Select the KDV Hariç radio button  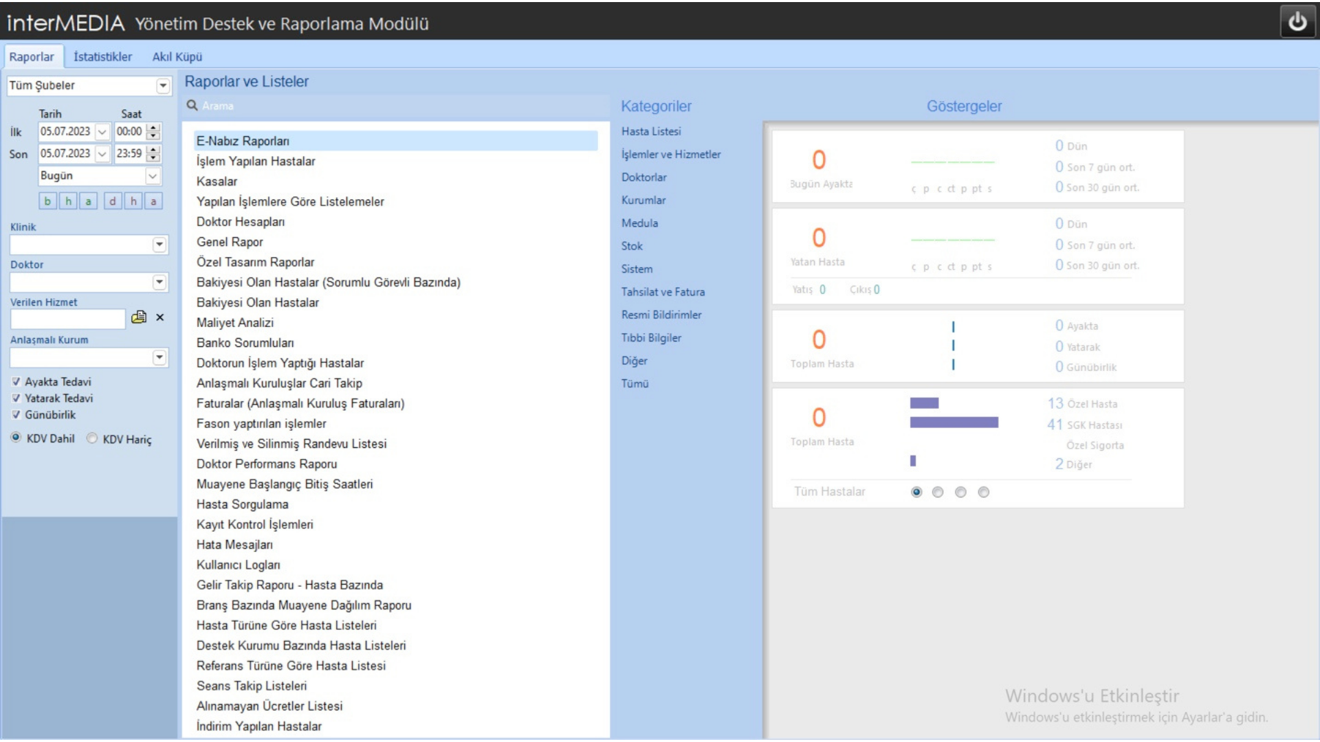[x=92, y=438]
